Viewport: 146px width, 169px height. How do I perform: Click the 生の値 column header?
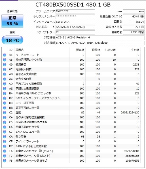(135, 50)
